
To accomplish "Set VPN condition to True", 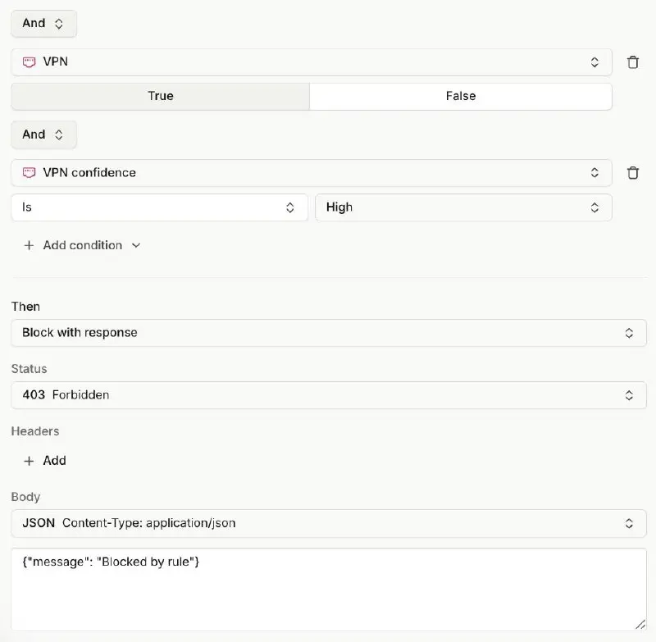I will (161, 96).
